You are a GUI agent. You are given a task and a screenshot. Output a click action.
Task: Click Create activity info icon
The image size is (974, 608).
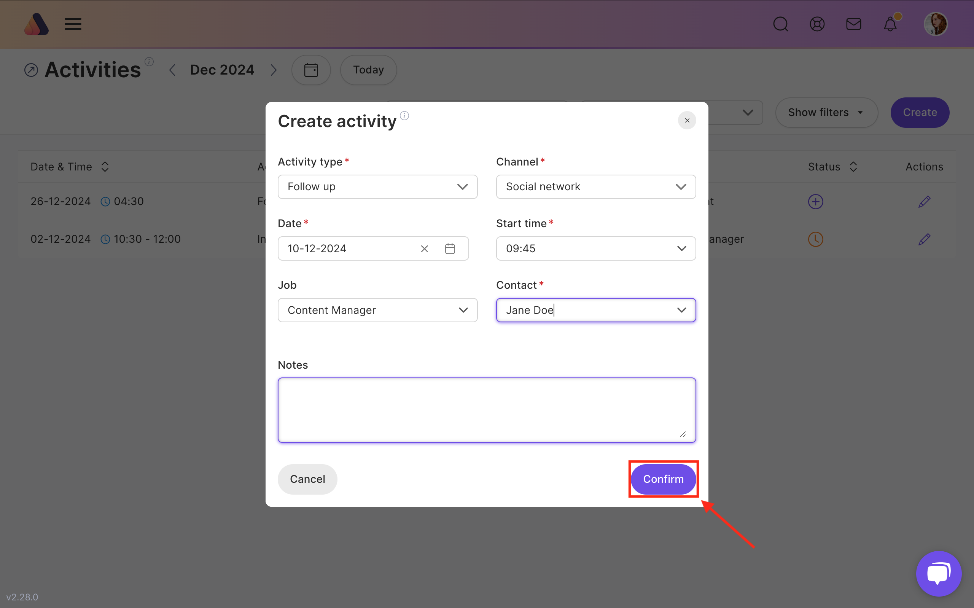(404, 116)
